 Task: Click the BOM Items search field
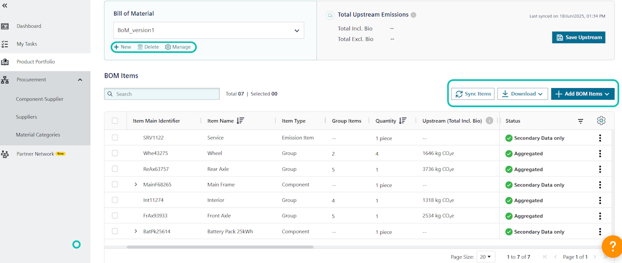(x=162, y=94)
